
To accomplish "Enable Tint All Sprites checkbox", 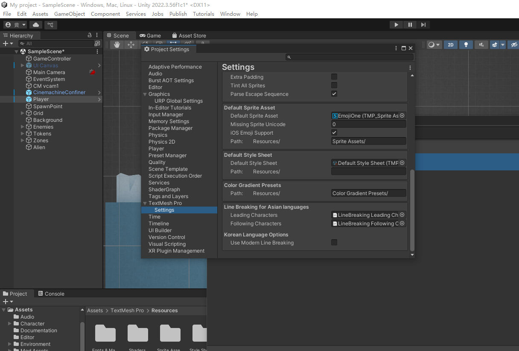I will click(334, 85).
